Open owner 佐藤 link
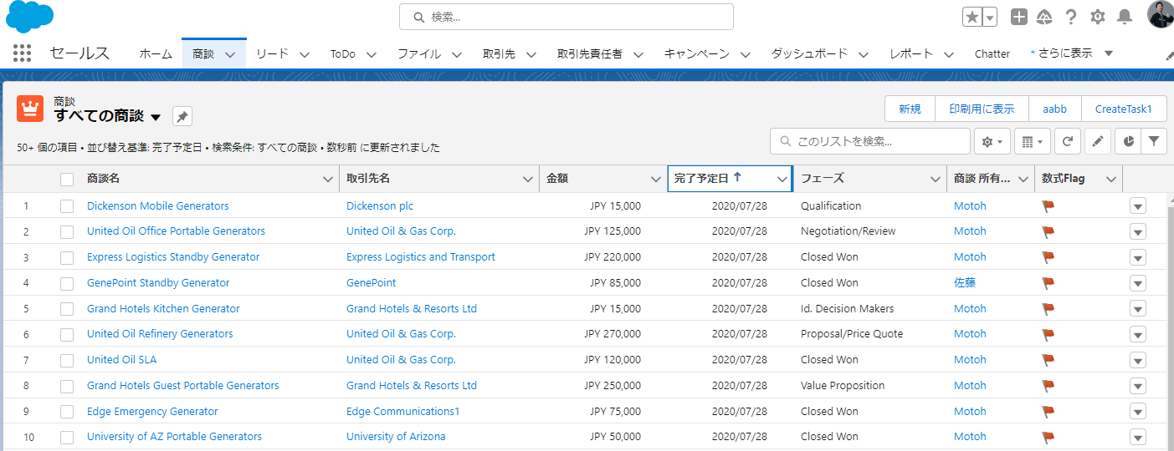Viewport: 1174px width, 451px height. 965,283
